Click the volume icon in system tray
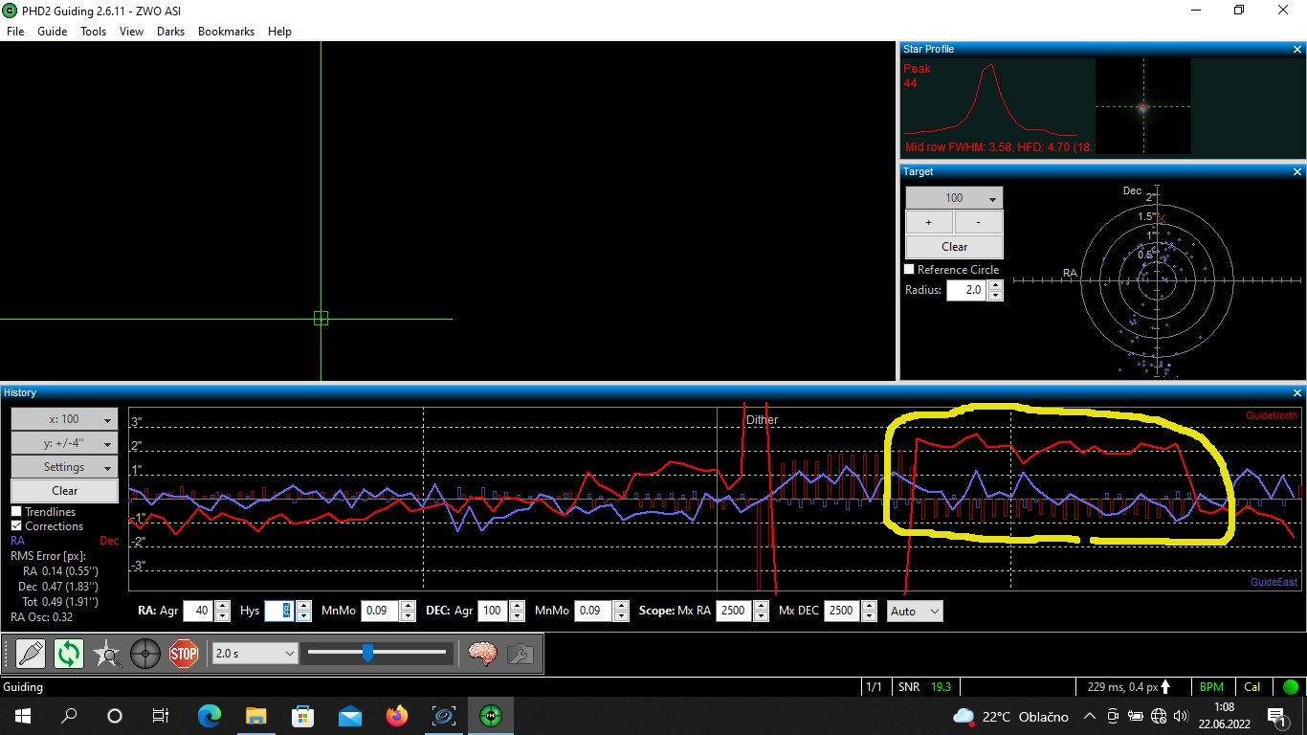Screen dimensions: 1307x735 (x=1180, y=716)
